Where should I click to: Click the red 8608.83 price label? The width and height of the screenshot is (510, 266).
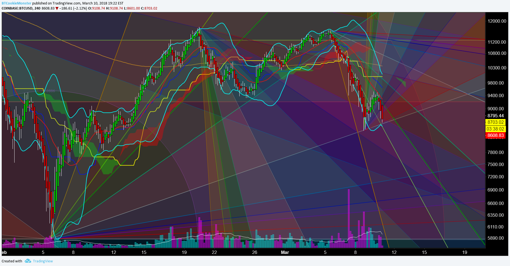(x=495, y=136)
